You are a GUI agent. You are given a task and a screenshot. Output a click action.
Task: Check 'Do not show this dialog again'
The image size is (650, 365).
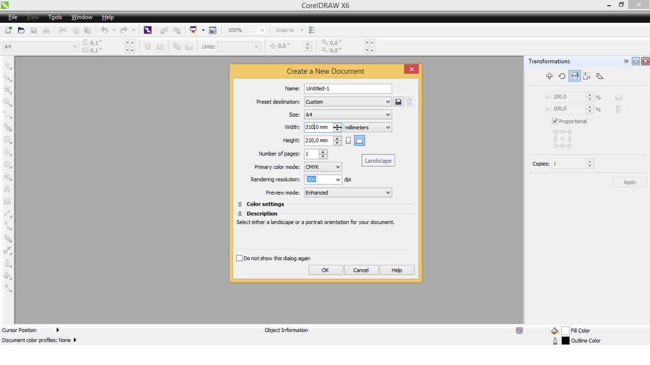tap(240, 258)
